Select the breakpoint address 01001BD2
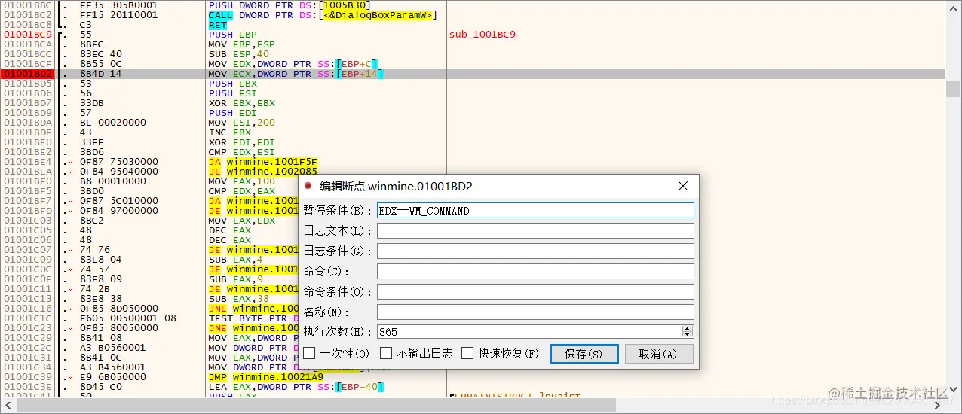This screenshot has height=414, width=962. tap(27, 74)
